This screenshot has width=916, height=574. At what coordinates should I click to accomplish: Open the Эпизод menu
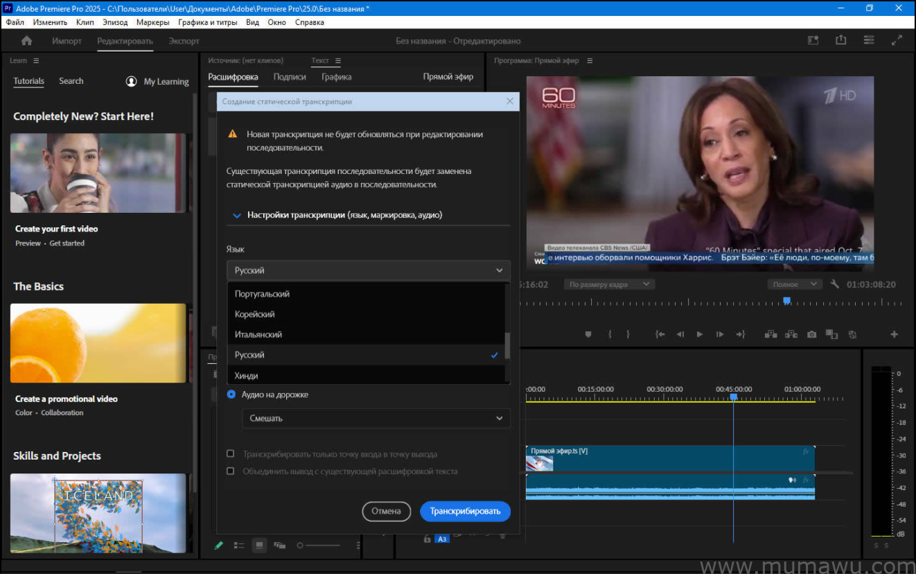pos(114,21)
